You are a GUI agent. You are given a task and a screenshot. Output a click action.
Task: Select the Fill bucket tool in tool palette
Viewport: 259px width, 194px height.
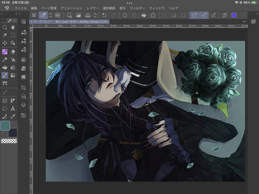click(5, 67)
